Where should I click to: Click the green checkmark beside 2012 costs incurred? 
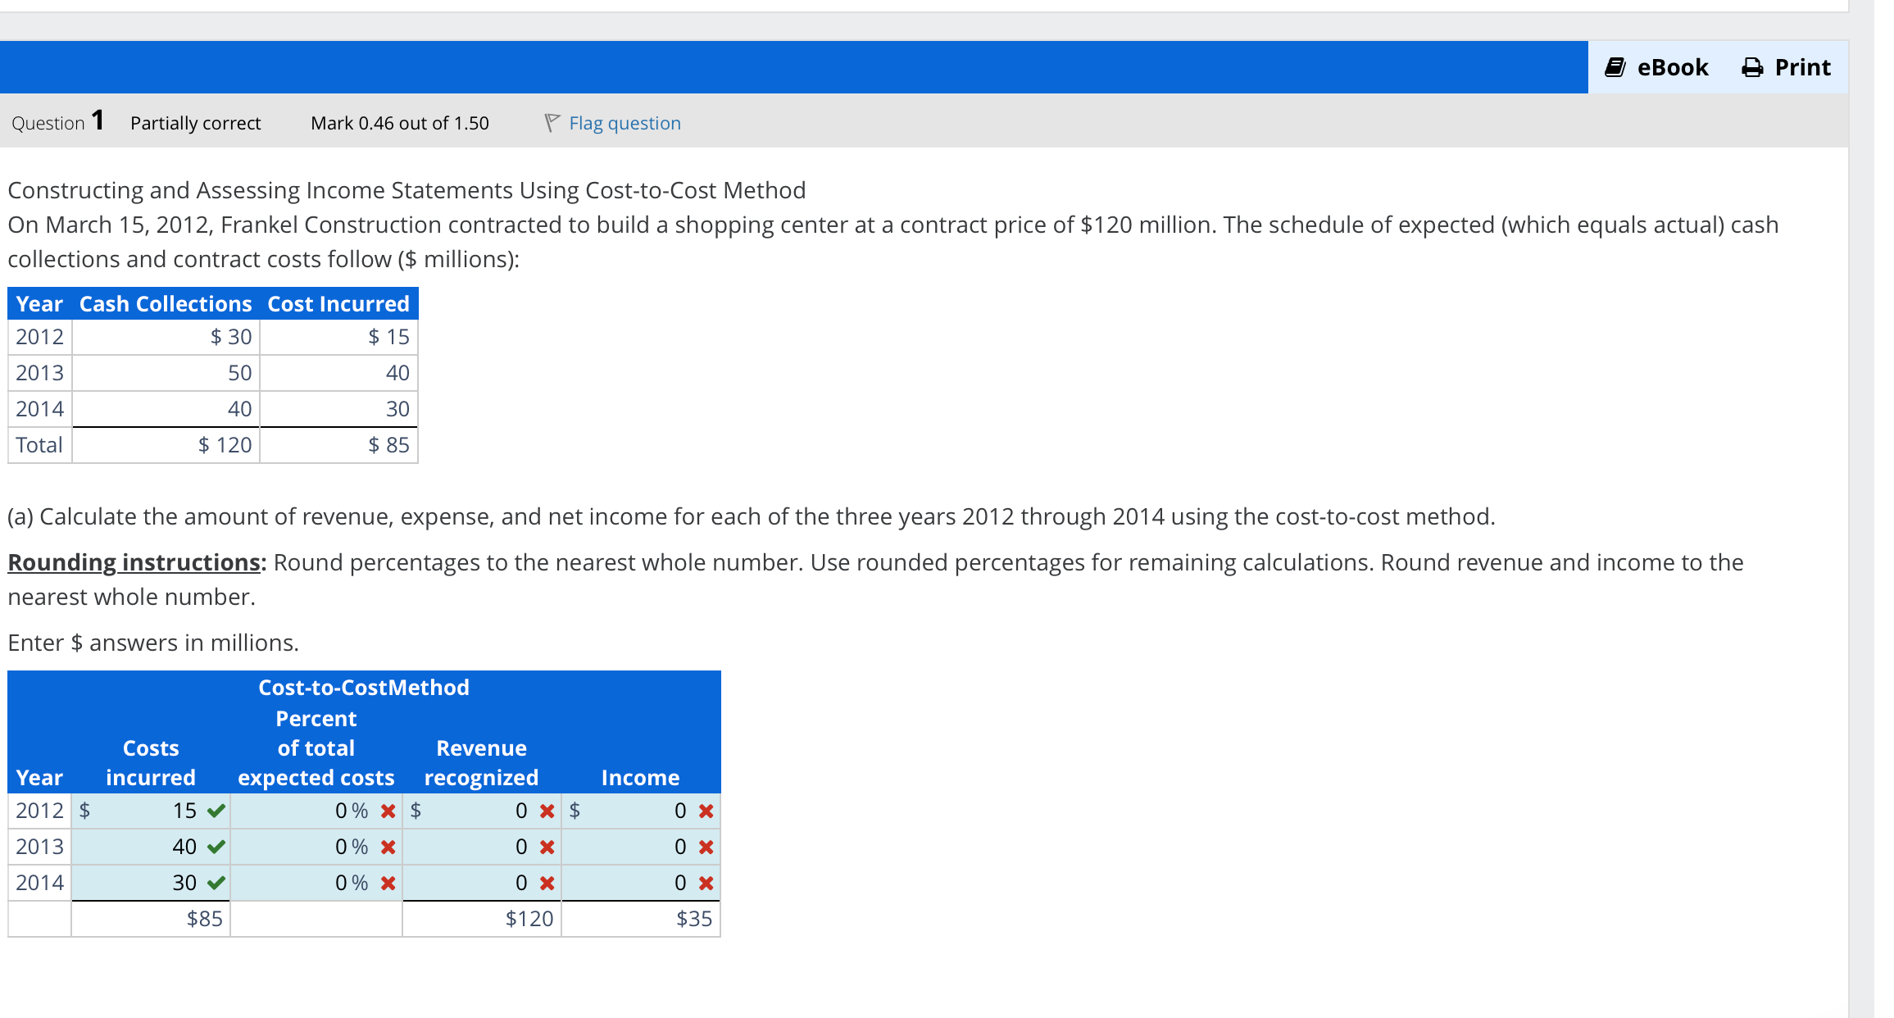pyautogui.click(x=216, y=811)
